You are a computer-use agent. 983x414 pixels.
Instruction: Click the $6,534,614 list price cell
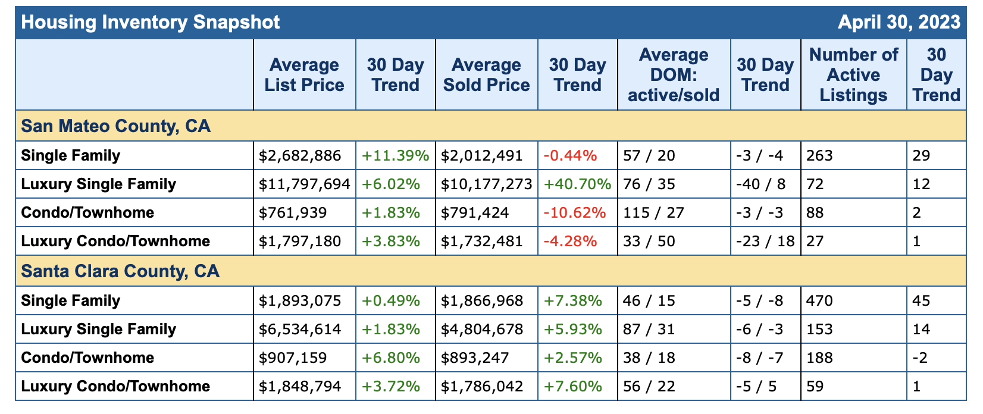click(x=300, y=330)
